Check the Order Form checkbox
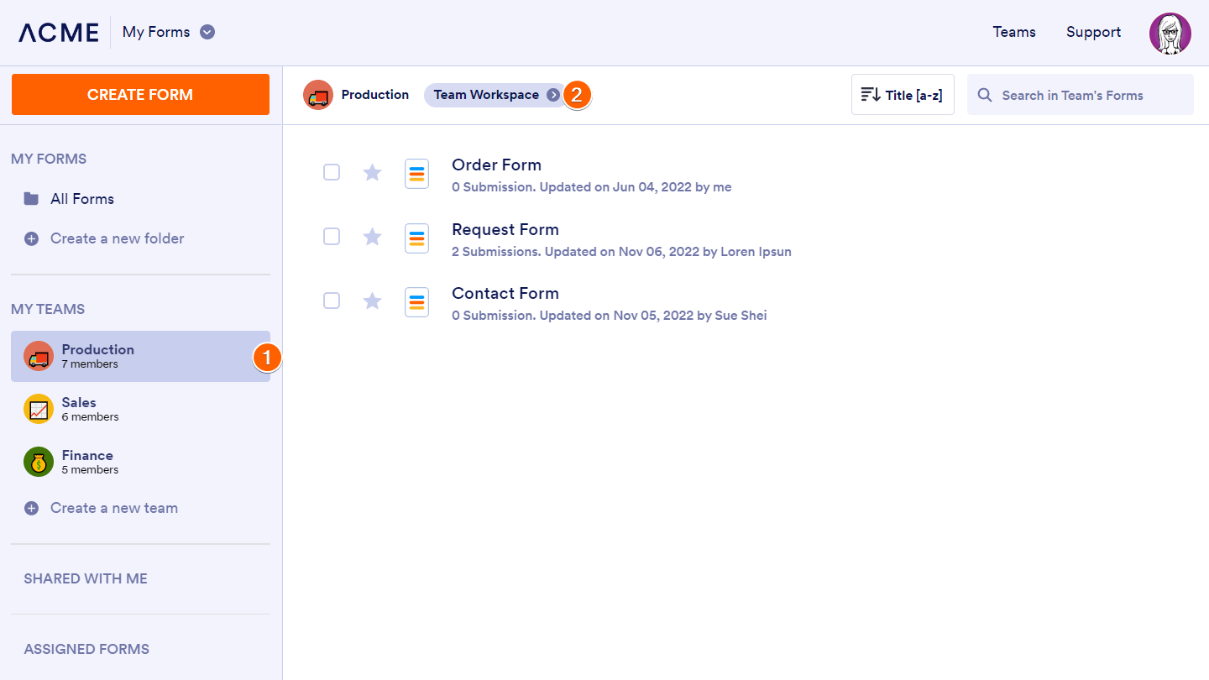The height and width of the screenshot is (680, 1209). pyautogui.click(x=332, y=172)
